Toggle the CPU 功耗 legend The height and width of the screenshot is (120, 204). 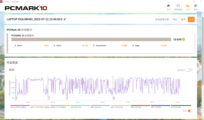tap(120, 107)
